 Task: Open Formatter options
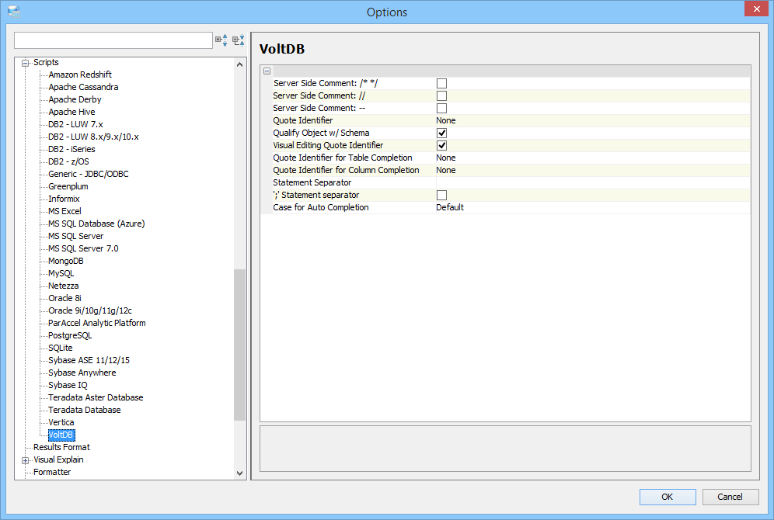pos(52,472)
